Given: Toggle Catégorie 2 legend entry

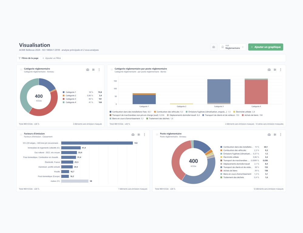Looking at the screenshot, I should (x=82, y=96).
